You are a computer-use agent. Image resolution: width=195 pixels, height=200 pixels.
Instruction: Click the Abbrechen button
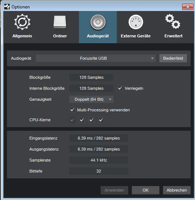click(x=177, y=190)
